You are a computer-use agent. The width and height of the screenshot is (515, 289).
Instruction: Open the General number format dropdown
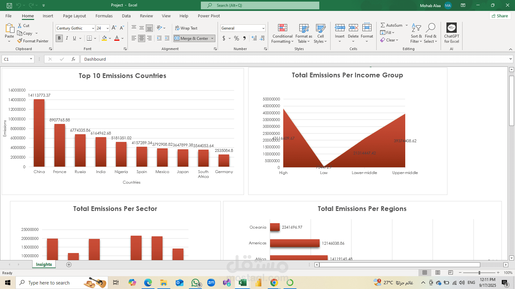[x=263, y=28]
